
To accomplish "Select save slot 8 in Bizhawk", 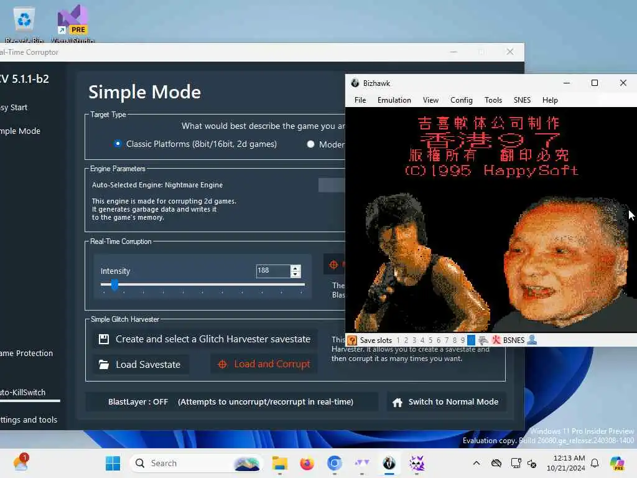I will [x=455, y=340].
